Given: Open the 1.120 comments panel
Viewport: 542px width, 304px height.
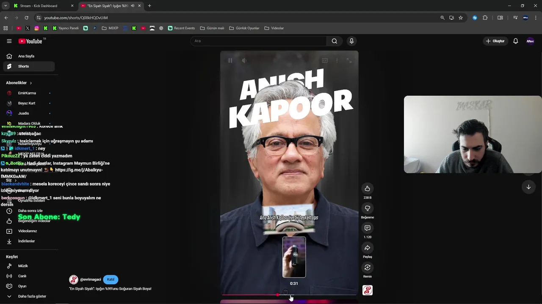Looking at the screenshot, I should [367, 228].
